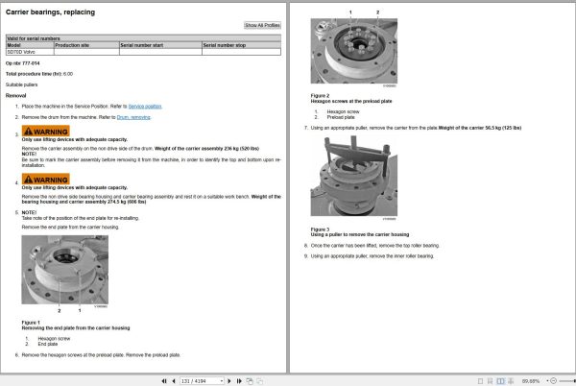Click the Figure 1 end plate image
The height and width of the screenshot is (386, 576).
pyautogui.click(x=65, y=270)
